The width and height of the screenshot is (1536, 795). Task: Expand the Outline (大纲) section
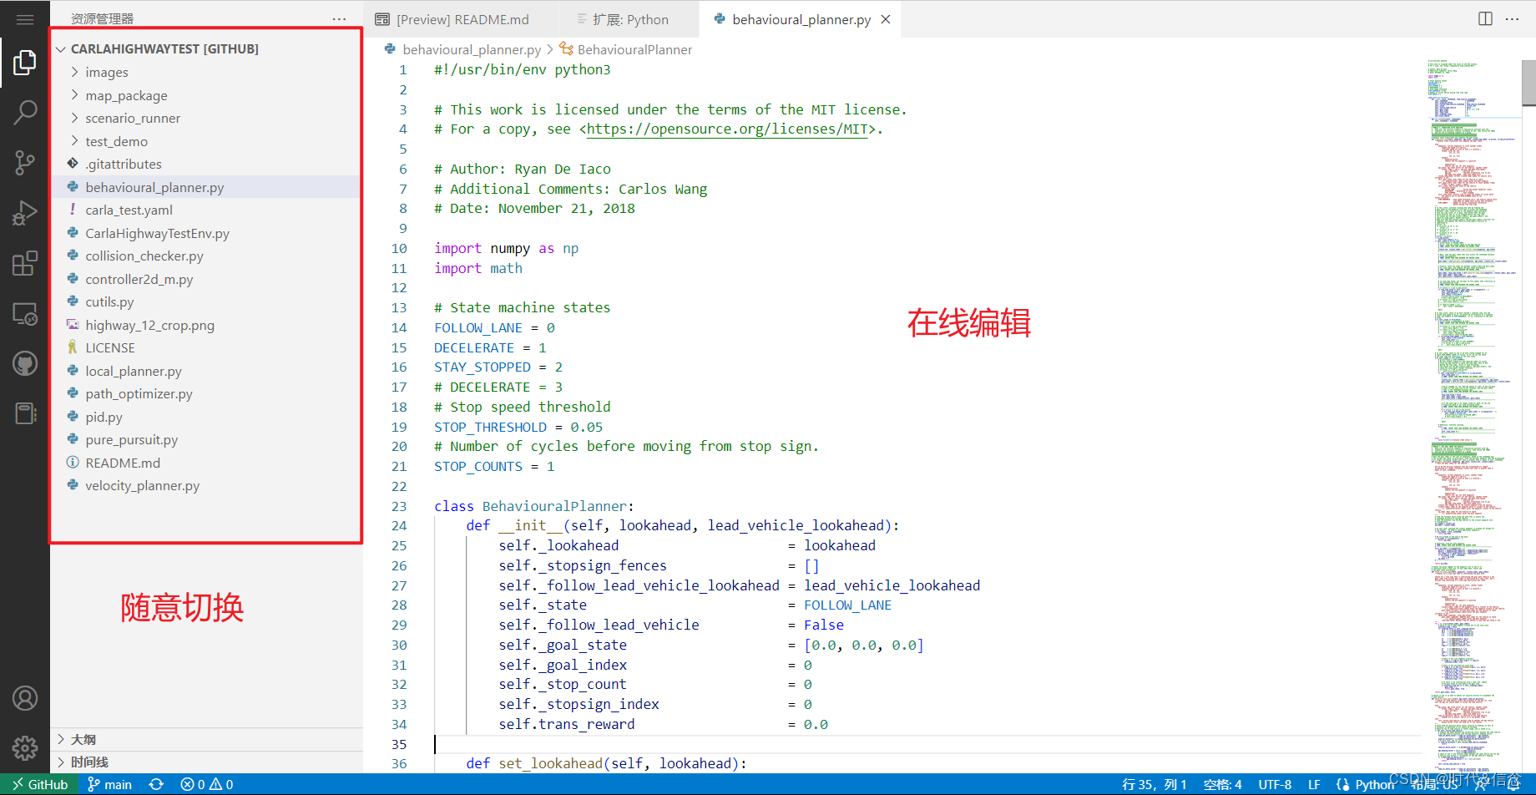pos(206,739)
